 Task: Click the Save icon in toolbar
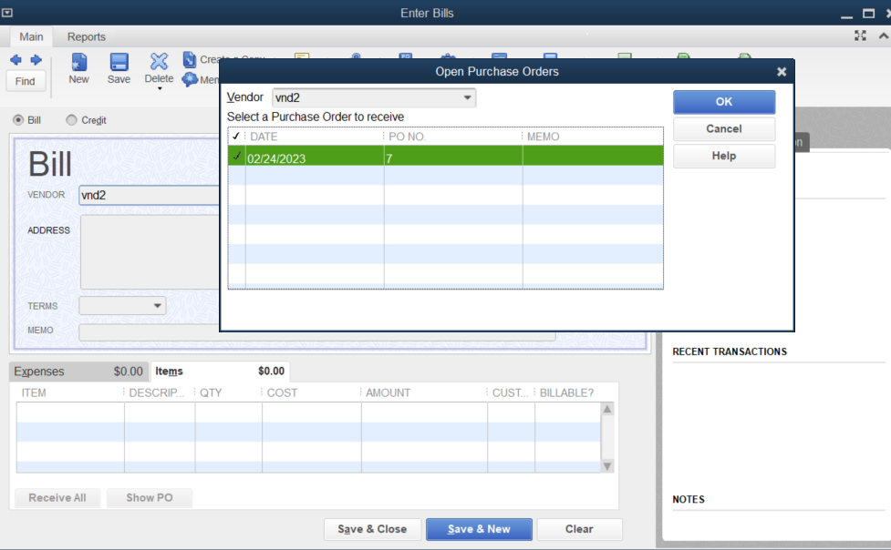119,68
